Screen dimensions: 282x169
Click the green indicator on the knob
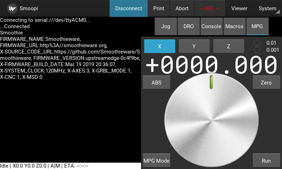point(211,82)
